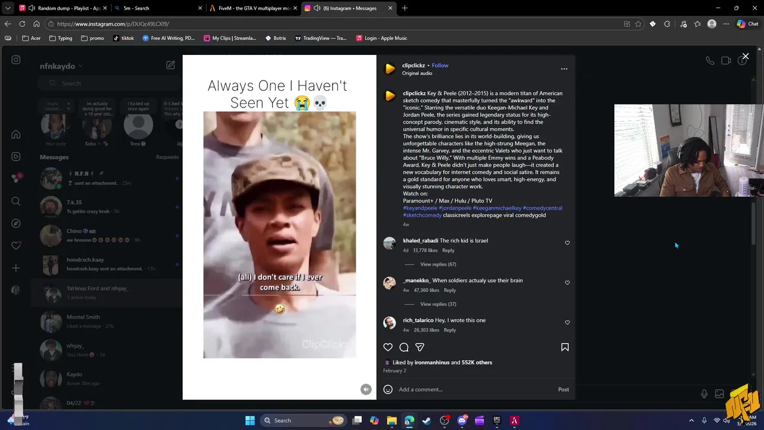Open a new browser tab
The width and height of the screenshot is (764, 430).
(405, 8)
